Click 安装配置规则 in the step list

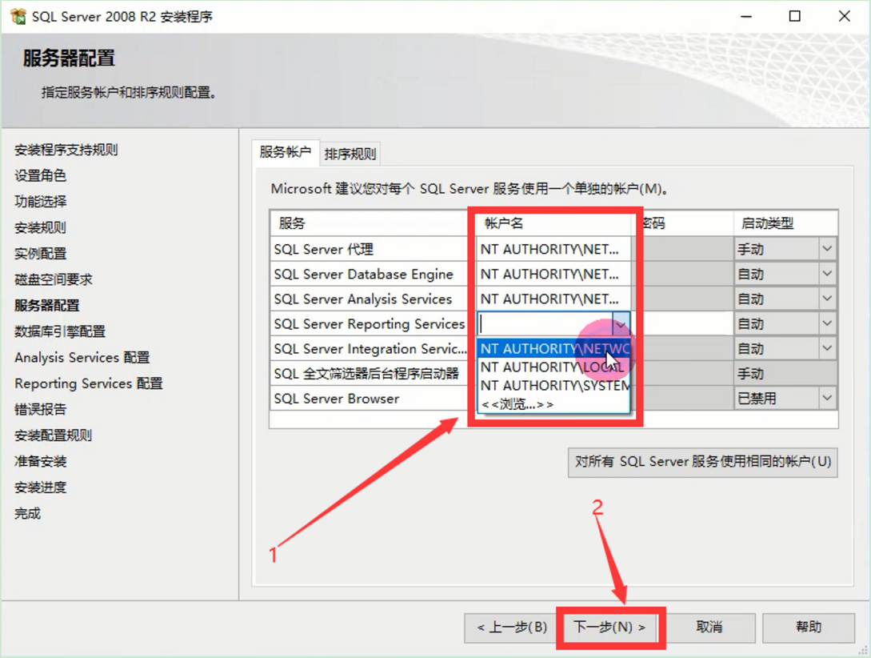coord(54,435)
